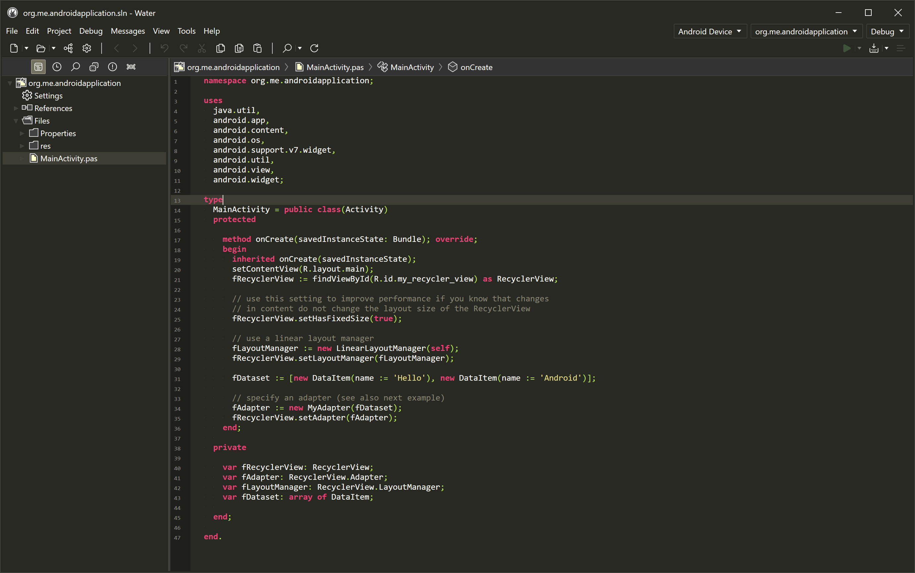Viewport: 915px width, 573px height.
Task: Click the magnifier Search icon in toolbar
Action: [287, 48]
